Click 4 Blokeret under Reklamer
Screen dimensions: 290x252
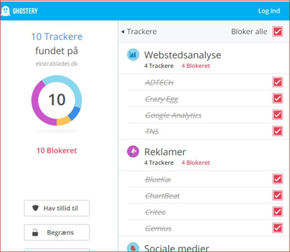pos(196,163)
